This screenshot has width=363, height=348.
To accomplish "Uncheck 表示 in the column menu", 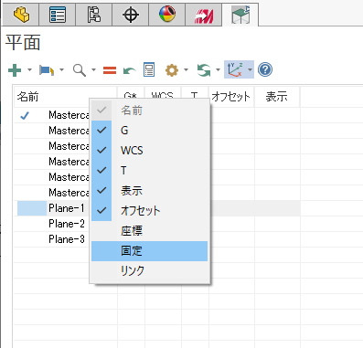I will click(x=149, y=191).
